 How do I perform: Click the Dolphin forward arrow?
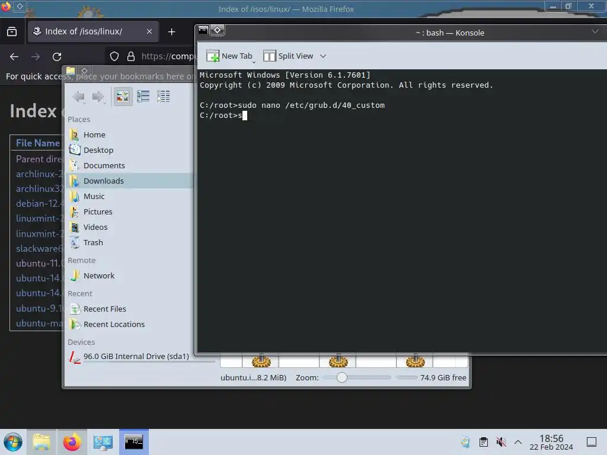(98, 97)
